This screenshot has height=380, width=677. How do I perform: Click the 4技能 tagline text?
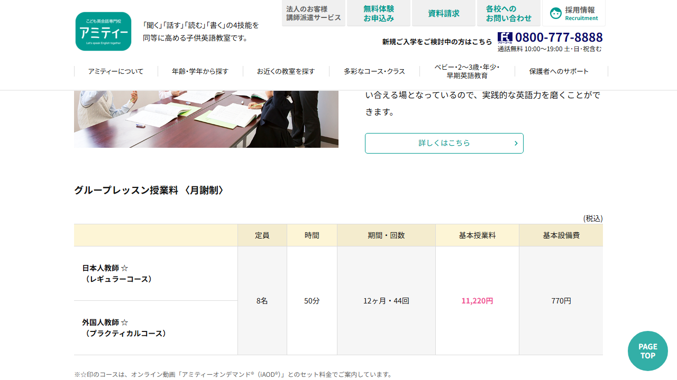(x=201, y=32)
